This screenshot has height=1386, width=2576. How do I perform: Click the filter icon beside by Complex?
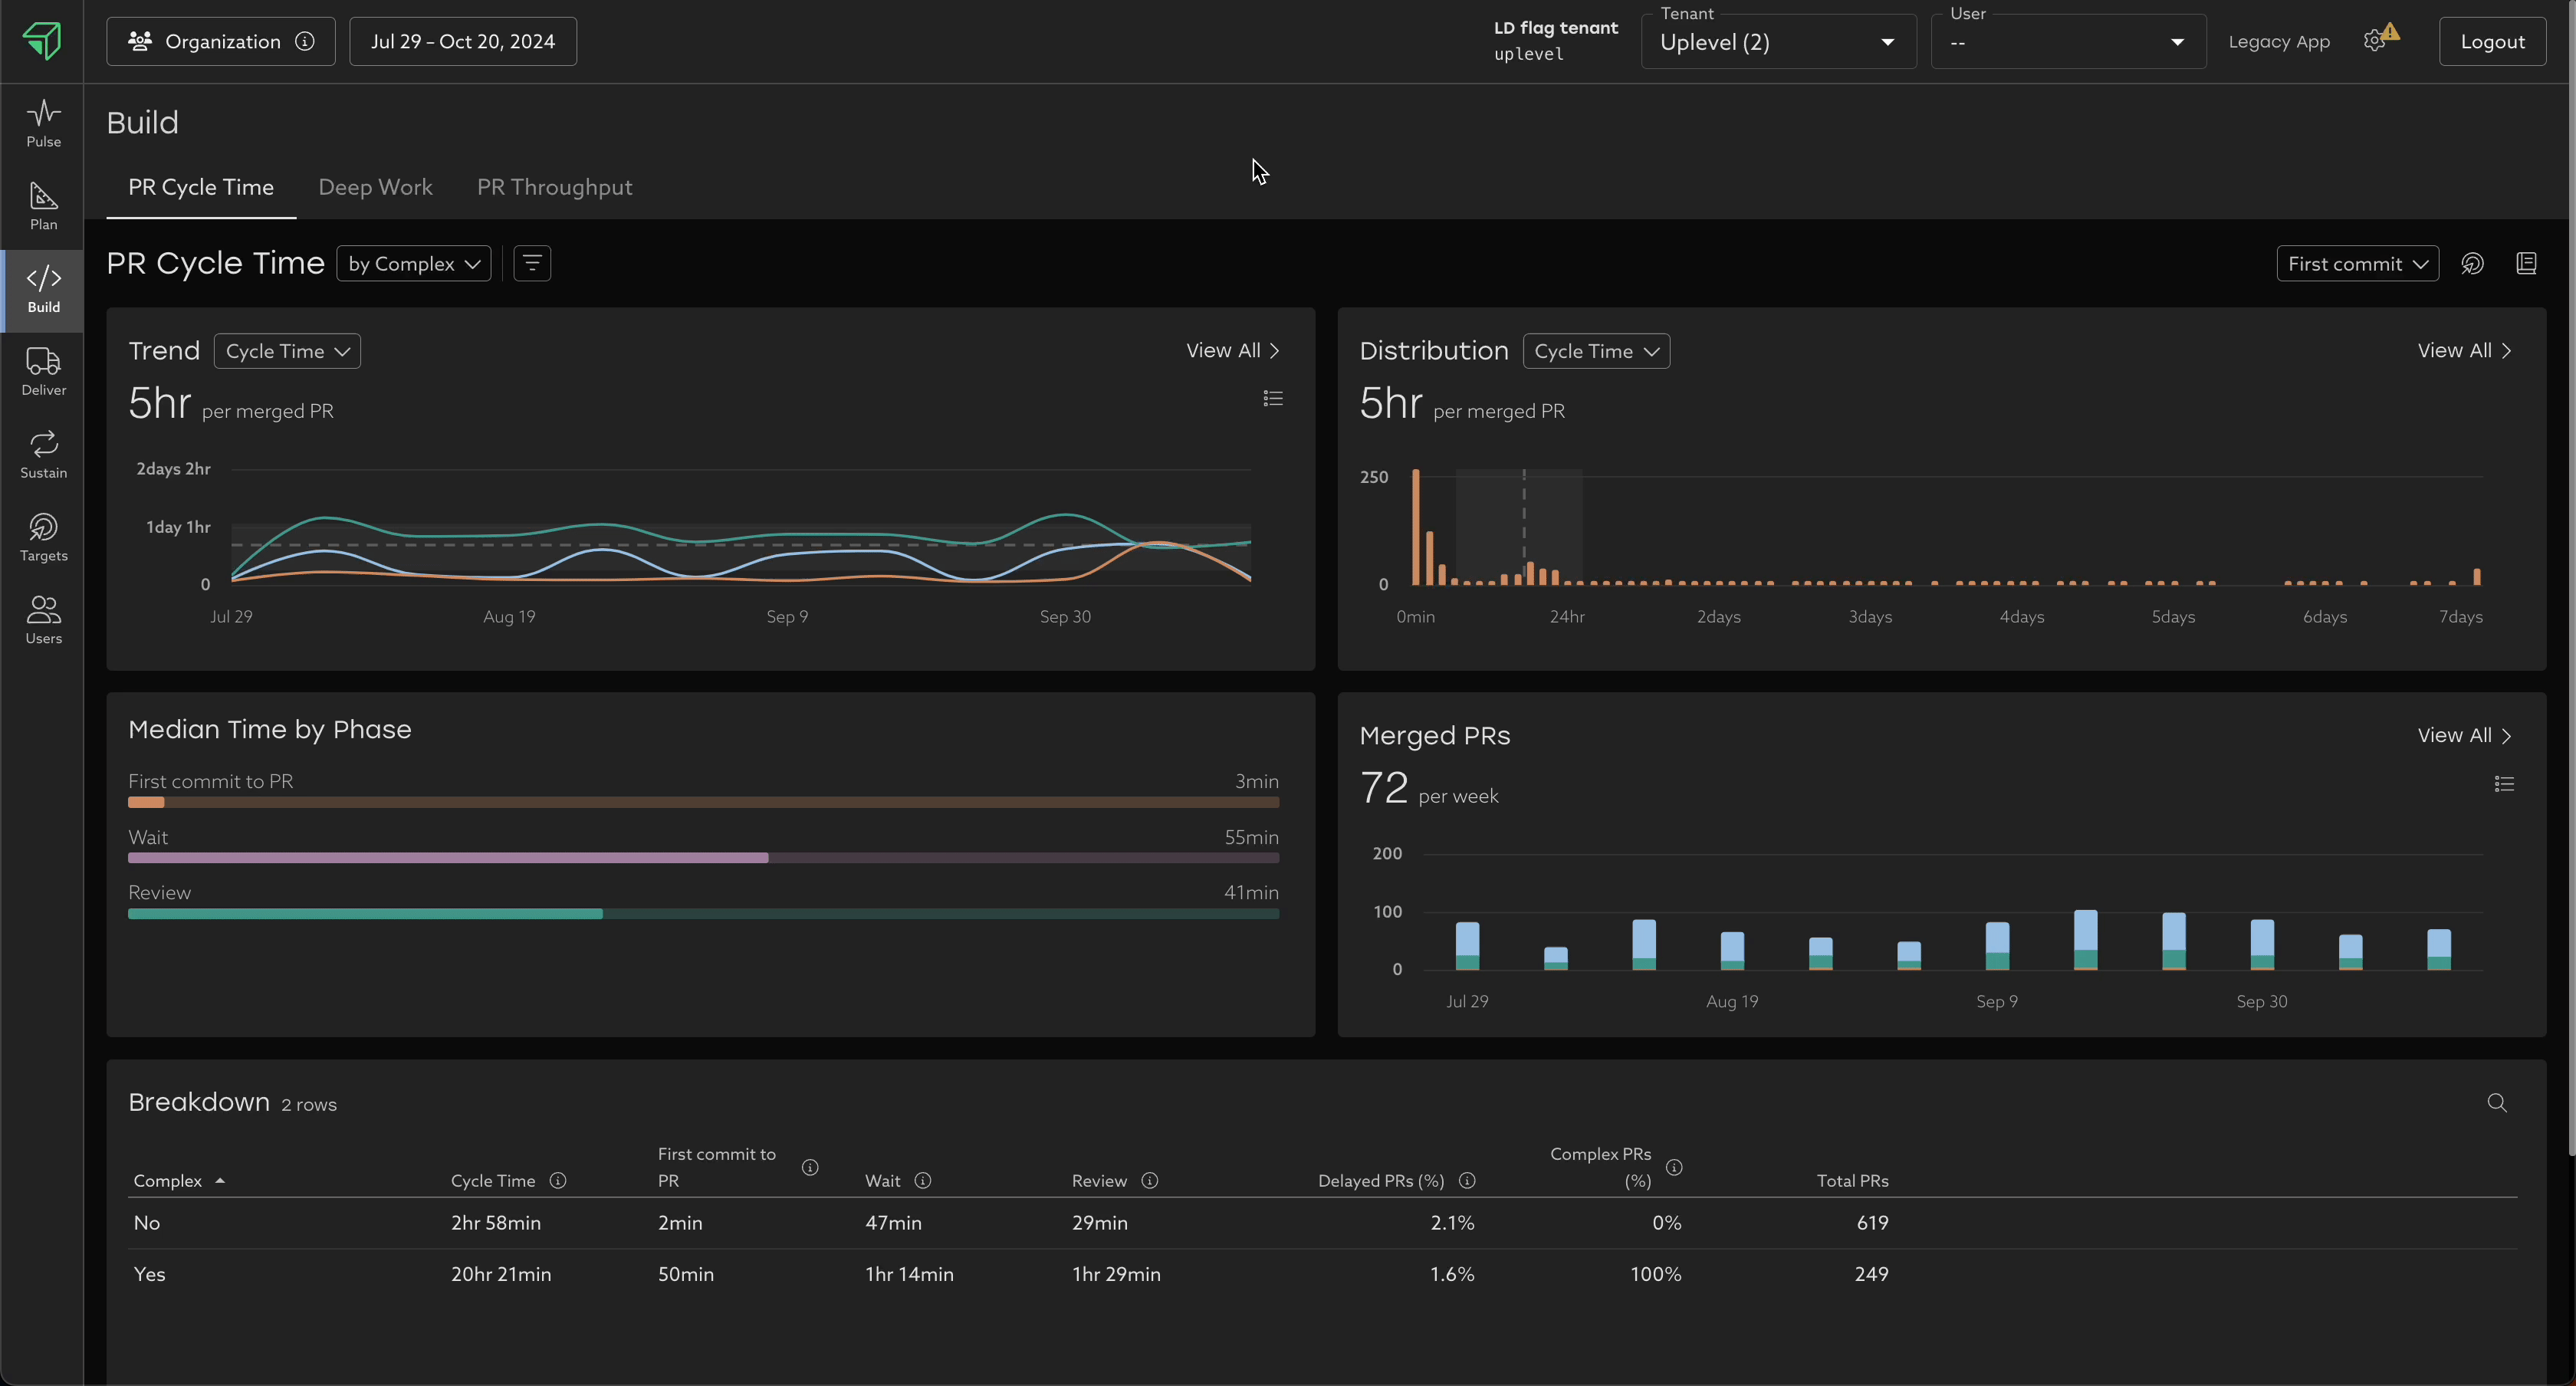(532, 264)
